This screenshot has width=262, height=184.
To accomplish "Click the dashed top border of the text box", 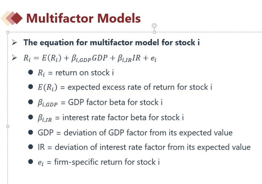I will pos(81,32).
